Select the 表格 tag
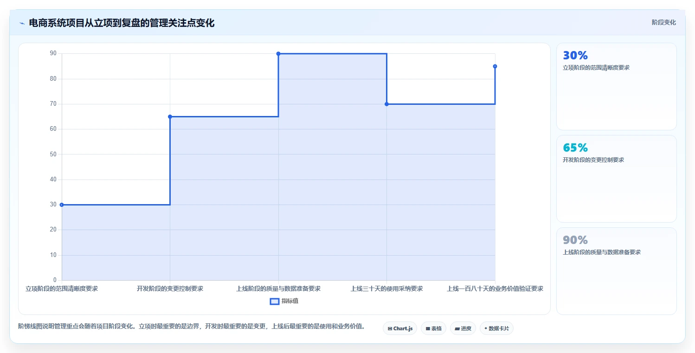695x353 pixels. pyautogui.click(x=433, y=328)
